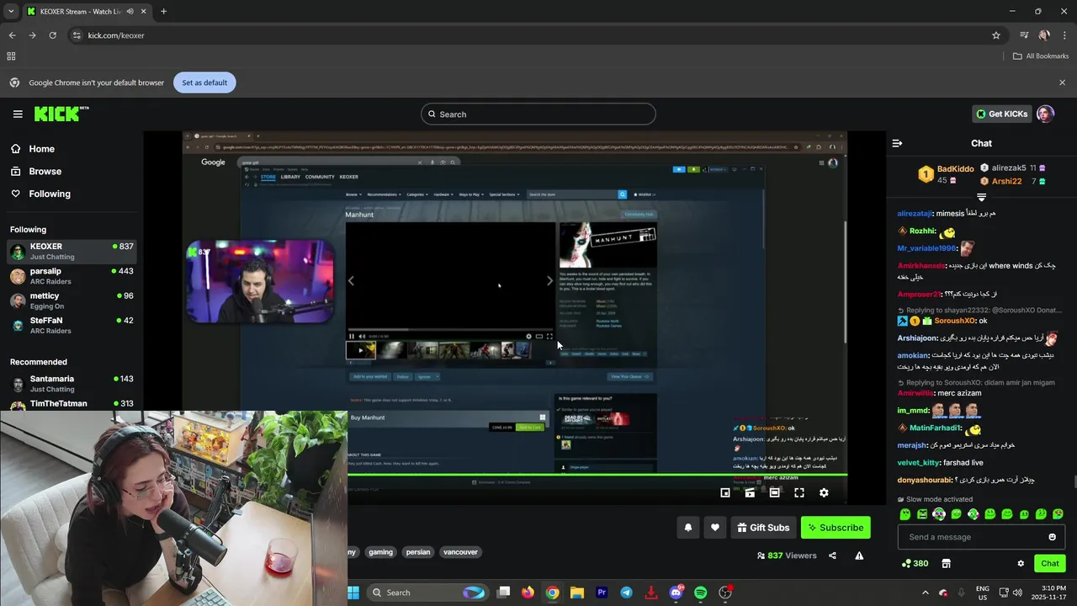Show hidden system tray icons
The image size is (1077, 606).
(x=925, y=593)
